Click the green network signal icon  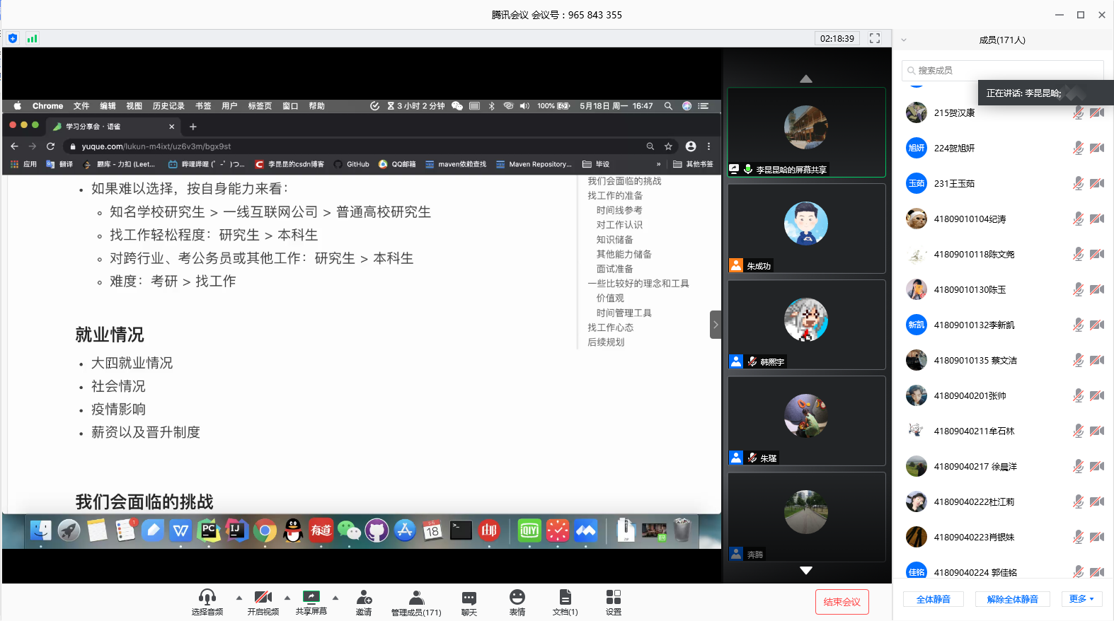point(32,38)
